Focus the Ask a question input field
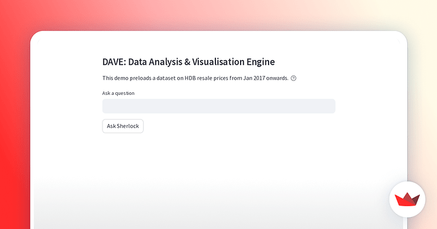437x229 pixels. (218, 106)
